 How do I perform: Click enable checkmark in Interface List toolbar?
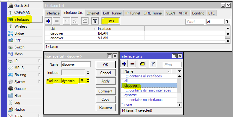pos(67,21)
